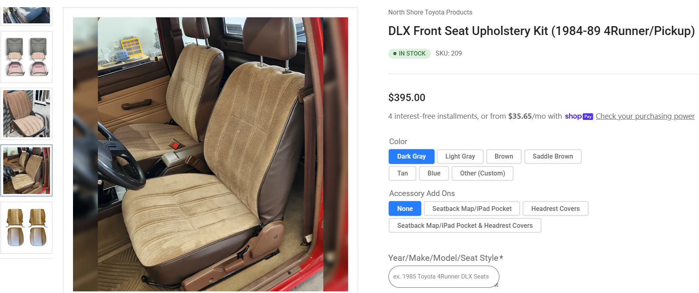Open thumbnail of gray and pink seat covers
699x293 pixels.
coord(27,57)
